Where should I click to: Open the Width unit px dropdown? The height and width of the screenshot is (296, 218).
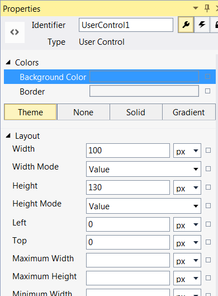tap(187, 151)
